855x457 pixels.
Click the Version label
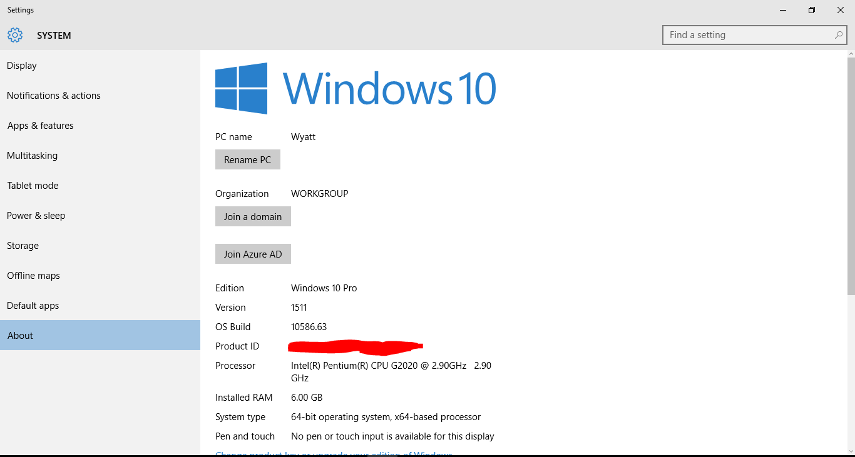[230, 308]
